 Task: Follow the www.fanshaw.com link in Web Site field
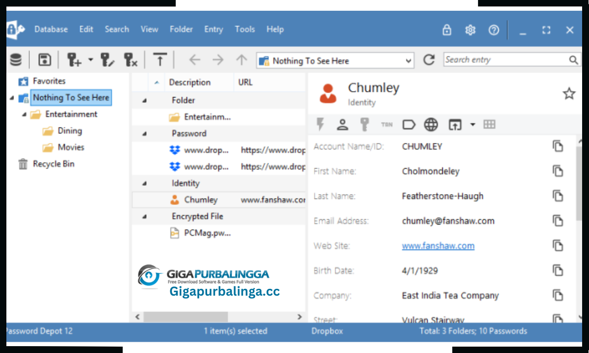click(438, 246)
